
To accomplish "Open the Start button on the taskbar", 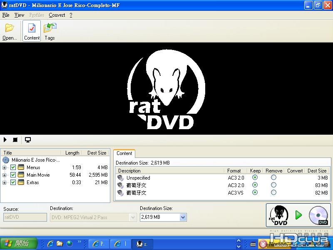I will click(x=18, y=243).
